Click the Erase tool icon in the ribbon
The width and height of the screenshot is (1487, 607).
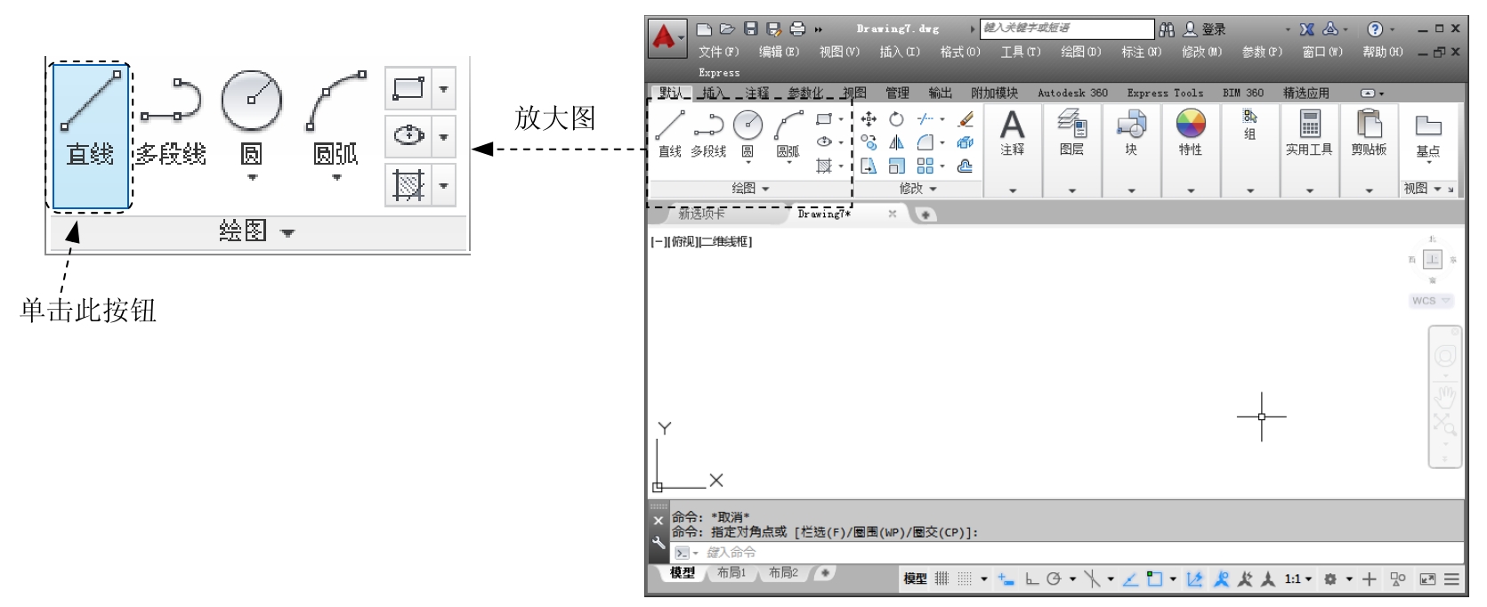click(x=966, y=119)
